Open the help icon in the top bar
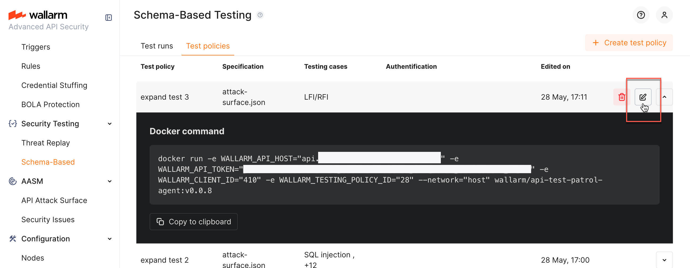Viewport: 690px width, 268px height. (641, 15)
